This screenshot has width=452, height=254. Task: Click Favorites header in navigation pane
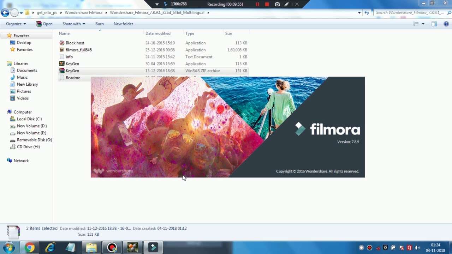21,36
